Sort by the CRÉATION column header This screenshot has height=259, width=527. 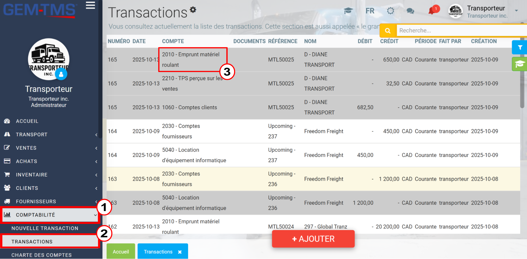[484, 41]
